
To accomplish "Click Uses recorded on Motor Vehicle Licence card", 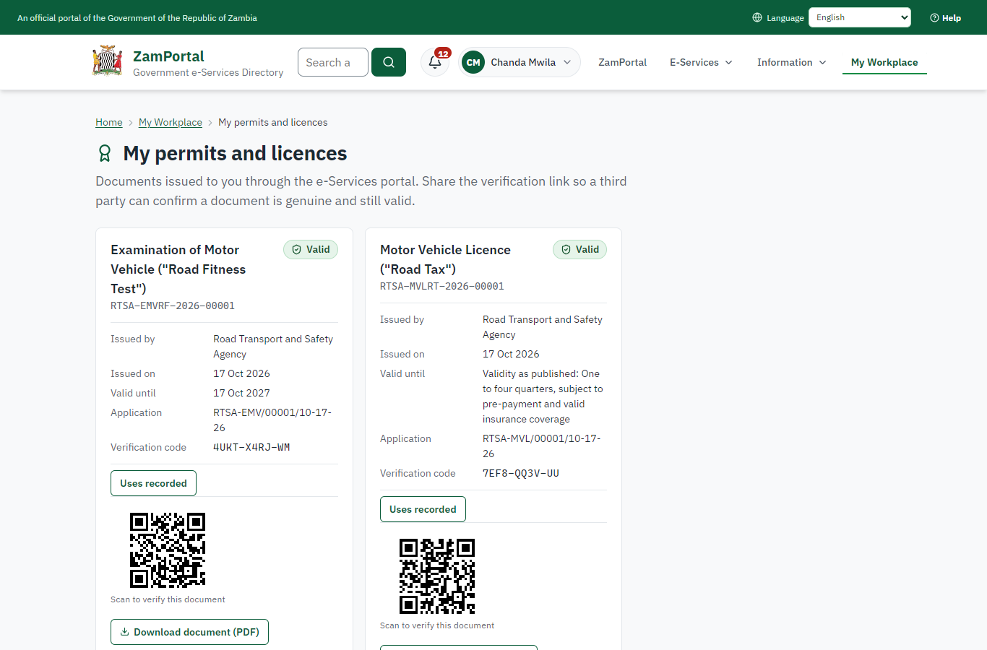I will [x=423, y=509].
